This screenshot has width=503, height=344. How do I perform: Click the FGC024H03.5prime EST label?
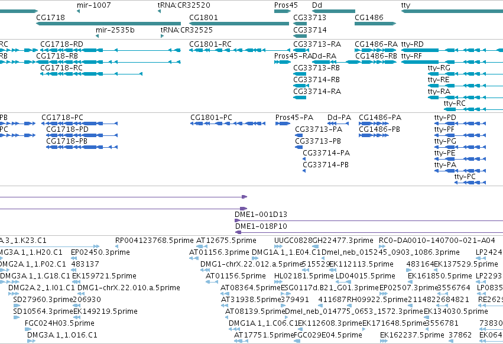coord(60,323)
